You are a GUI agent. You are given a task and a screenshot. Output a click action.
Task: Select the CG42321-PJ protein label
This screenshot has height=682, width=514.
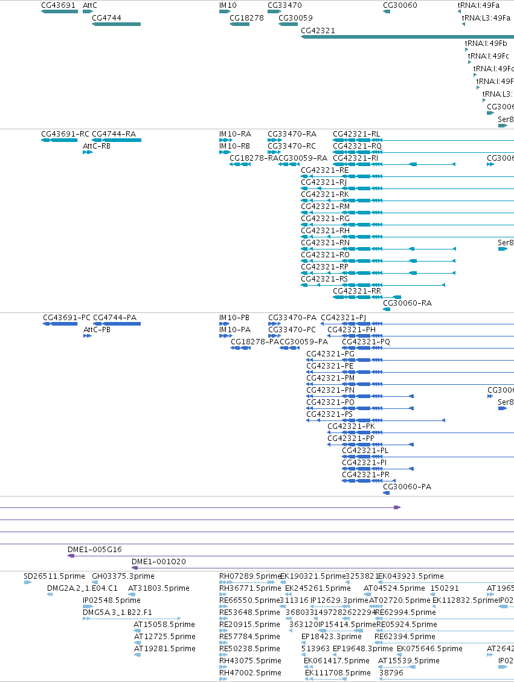[344, 318]
